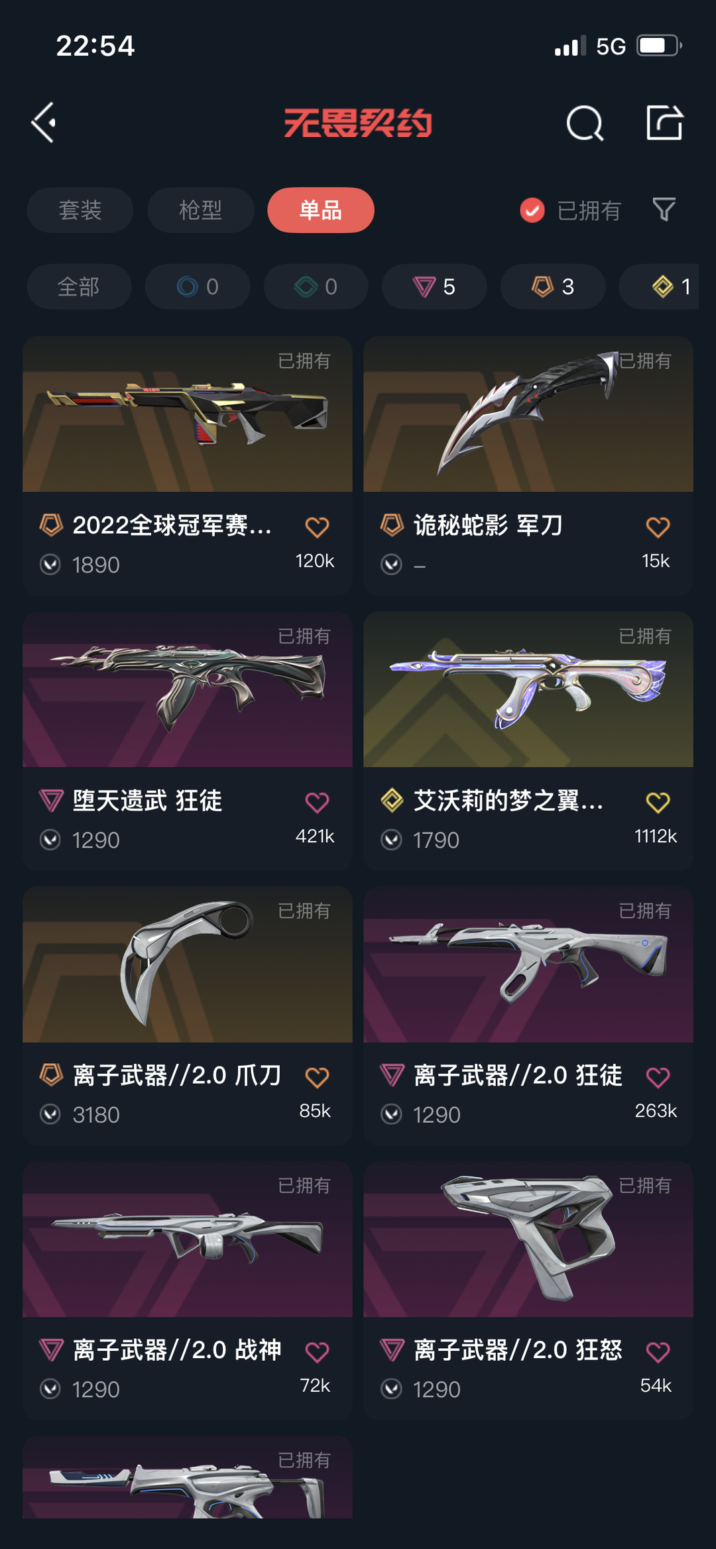Toggle the 已拥有 owned checkbox
This screenshot has width=716, height=1549.
pos(532,210)
